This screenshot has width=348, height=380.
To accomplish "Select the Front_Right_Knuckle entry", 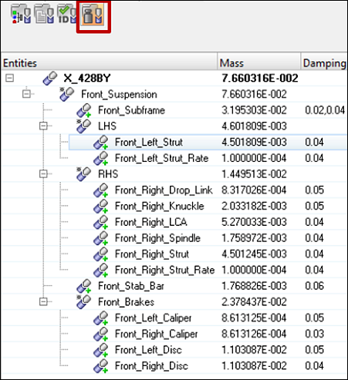I will pyautogui.click(x=160, y=206).
